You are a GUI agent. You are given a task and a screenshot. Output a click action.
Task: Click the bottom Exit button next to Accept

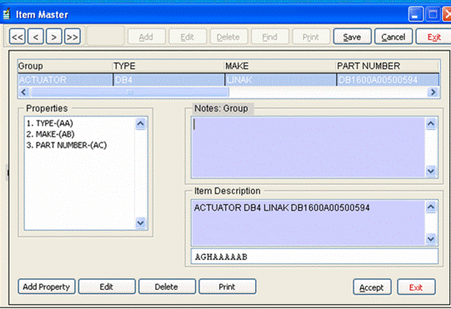click(416, 287)
